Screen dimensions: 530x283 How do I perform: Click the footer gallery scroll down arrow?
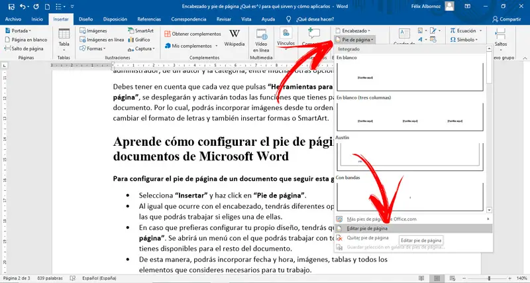click(x=489, y=210)
